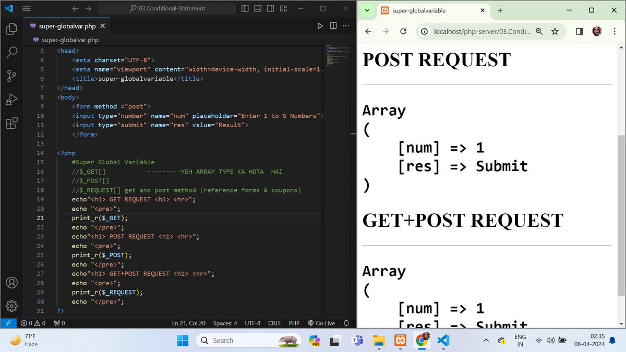Go back in Chrome
This screenshot has width=626, height=352.
pyautogui.click(x=368, y=31)
